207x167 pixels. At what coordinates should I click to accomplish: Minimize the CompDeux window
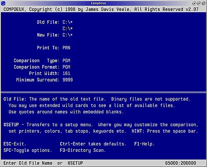click(x=199, y=3)
